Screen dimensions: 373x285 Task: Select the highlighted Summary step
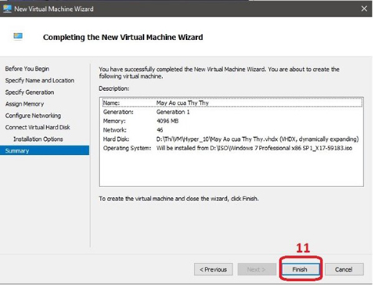tap(45, 150)
